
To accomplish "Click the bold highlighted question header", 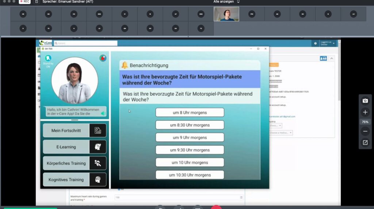I will (190, 80).
